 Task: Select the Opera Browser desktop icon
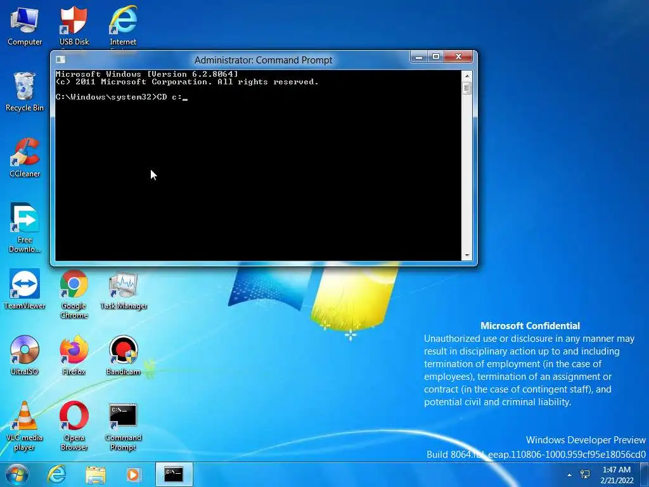[x=74, y=426]
